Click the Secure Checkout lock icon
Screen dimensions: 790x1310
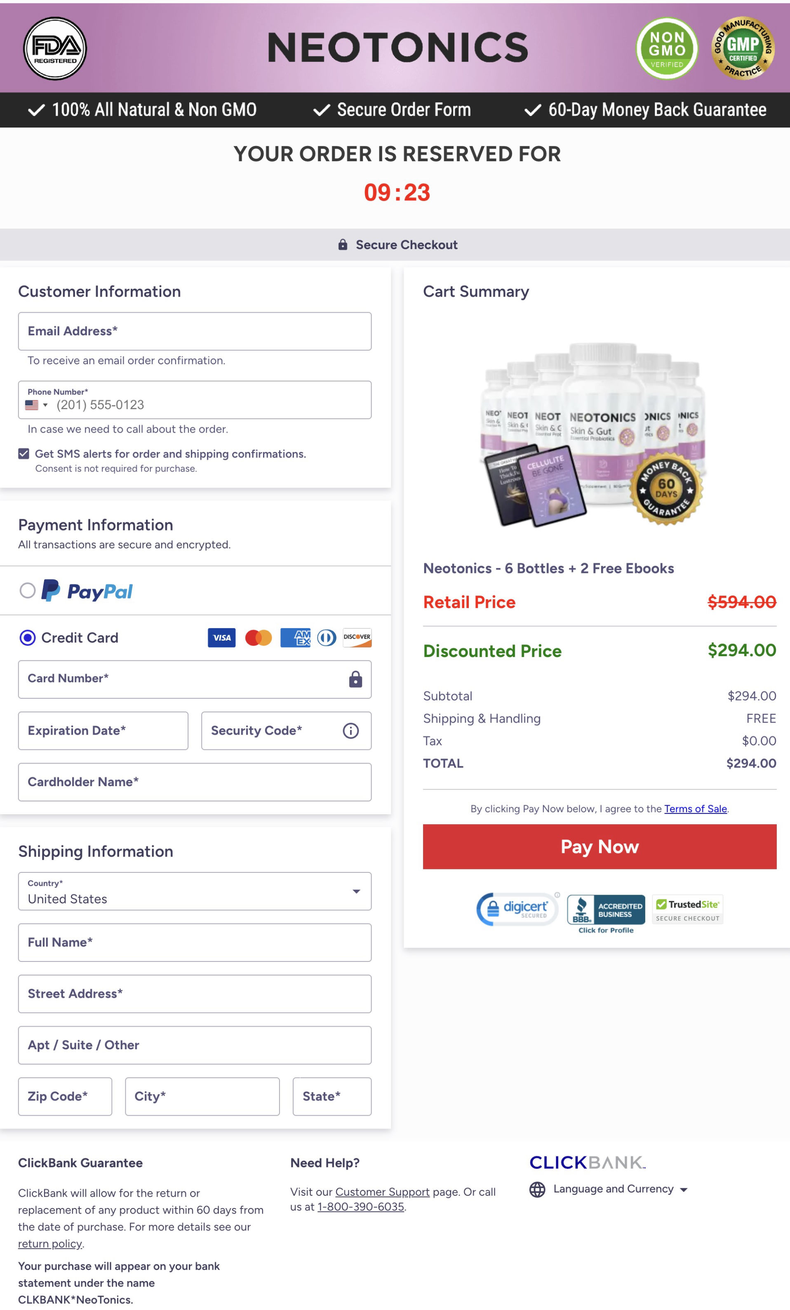click(x=343, y=245)
